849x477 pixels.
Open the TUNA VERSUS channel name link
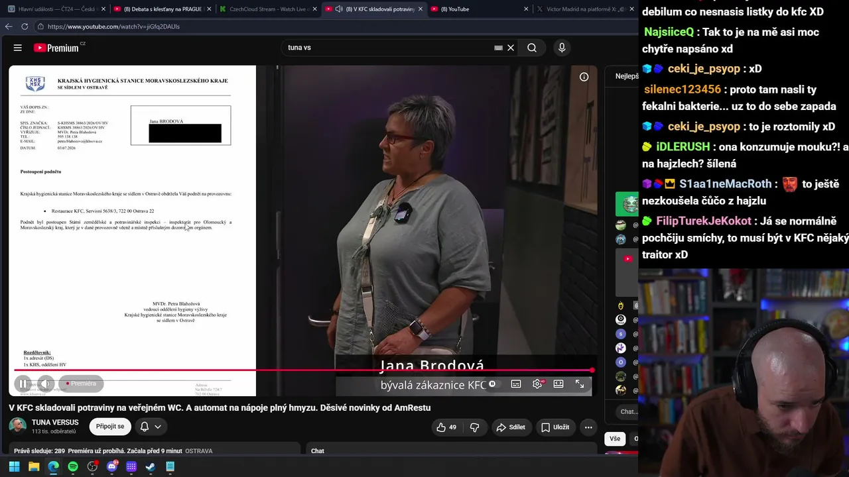click(55, 422)
